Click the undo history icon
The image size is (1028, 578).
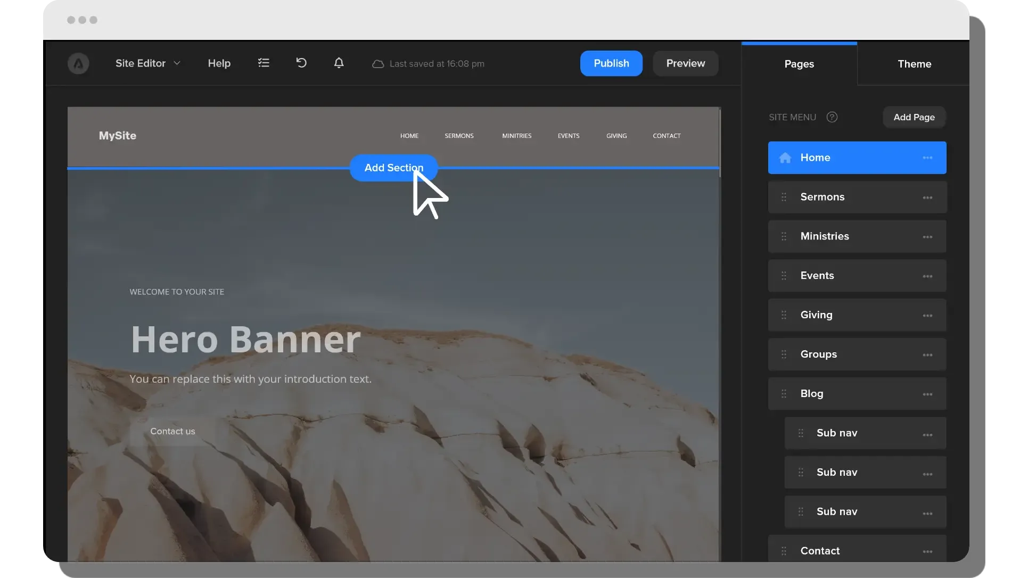pyautogui.click(x=301, y=63)
